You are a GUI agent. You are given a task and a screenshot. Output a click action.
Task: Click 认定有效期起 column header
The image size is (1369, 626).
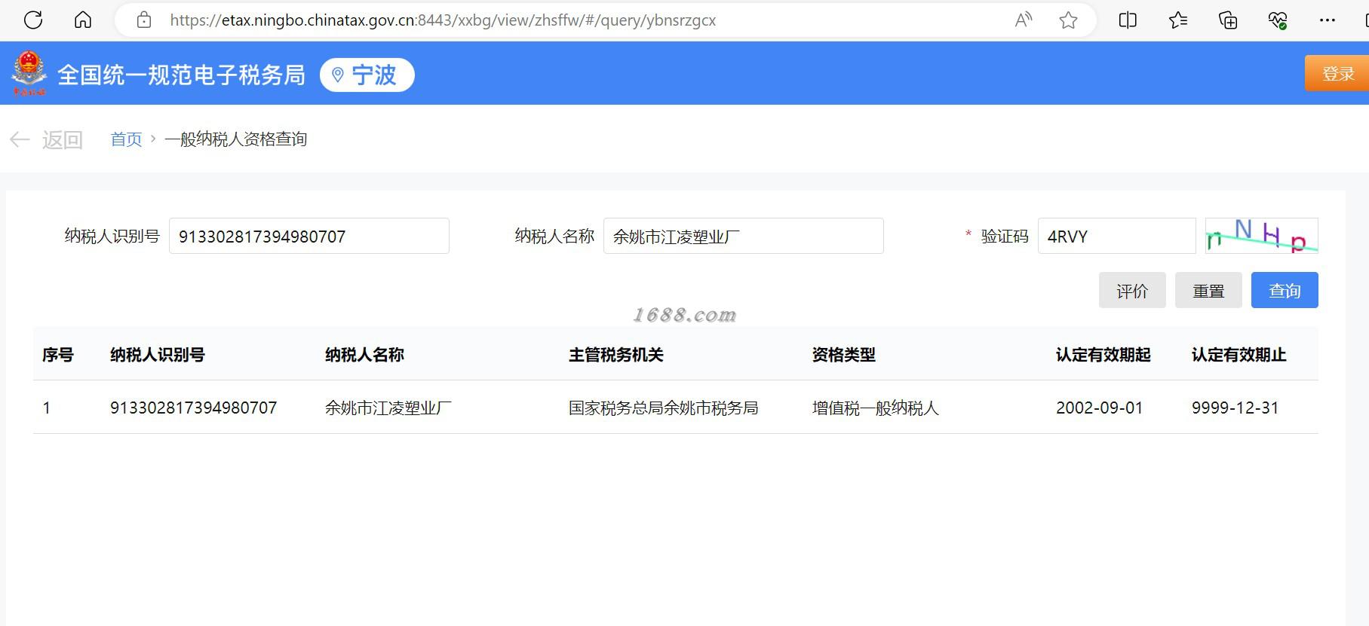pos(1103,355)
